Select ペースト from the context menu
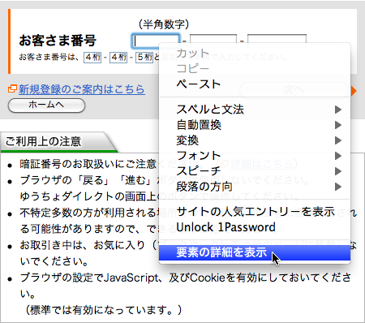 click(254, 84)
